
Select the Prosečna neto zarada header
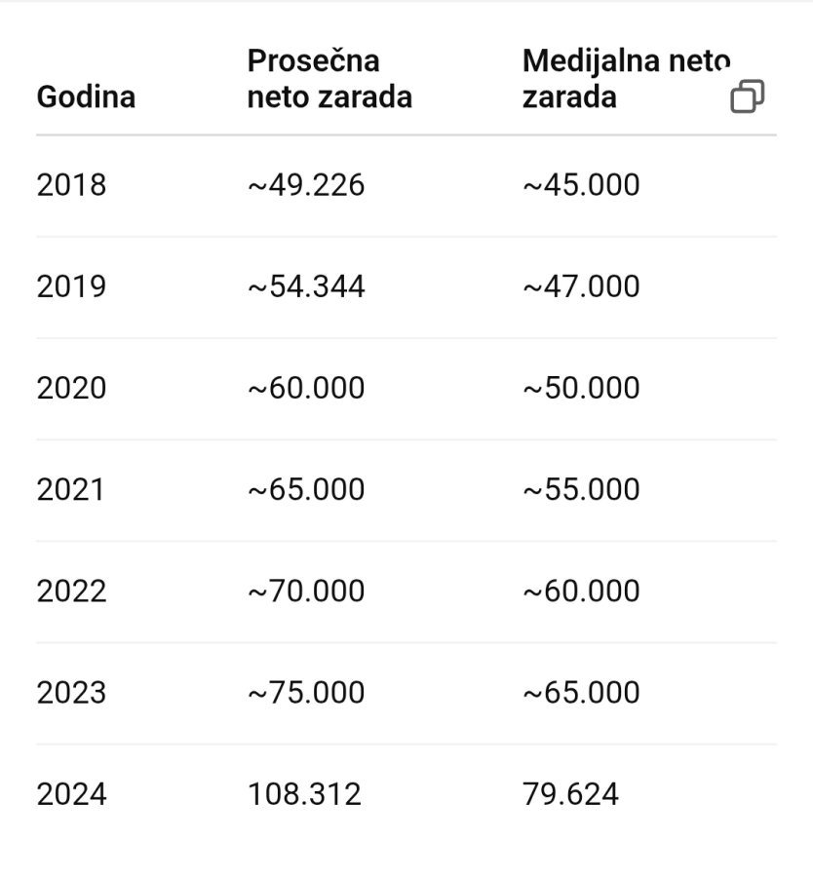click(x=329, y=78)
